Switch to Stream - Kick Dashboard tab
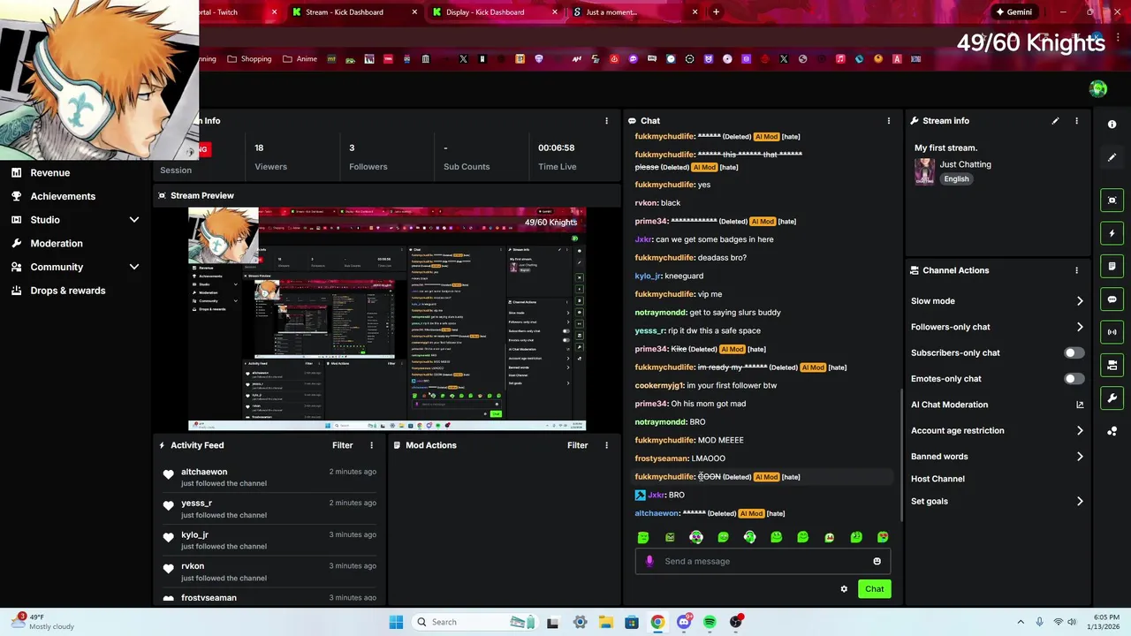1131x636 pixels. pyautogui.click(x=353, y=12)
